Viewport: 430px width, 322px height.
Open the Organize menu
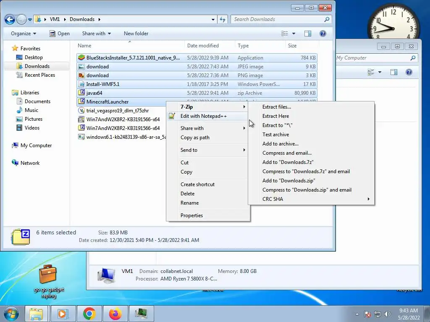pyautogui.click(x=24, y=34)
